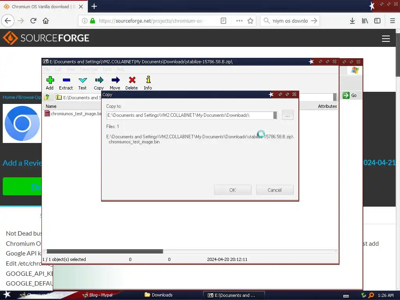400x300 pixels.
Task: Close the Chromium OS Vanilla tab
Action: point(81,7)
